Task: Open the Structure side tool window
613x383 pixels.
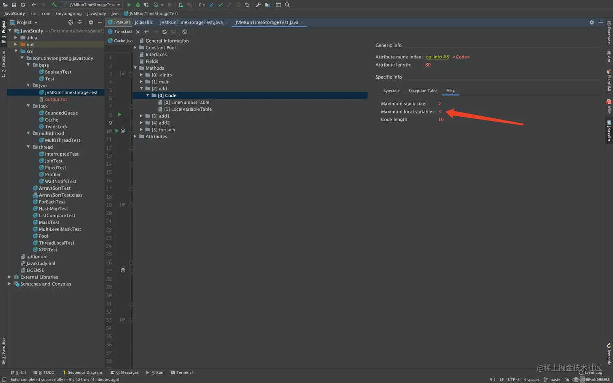Action: pyautogui.click(x=4, y=64)
